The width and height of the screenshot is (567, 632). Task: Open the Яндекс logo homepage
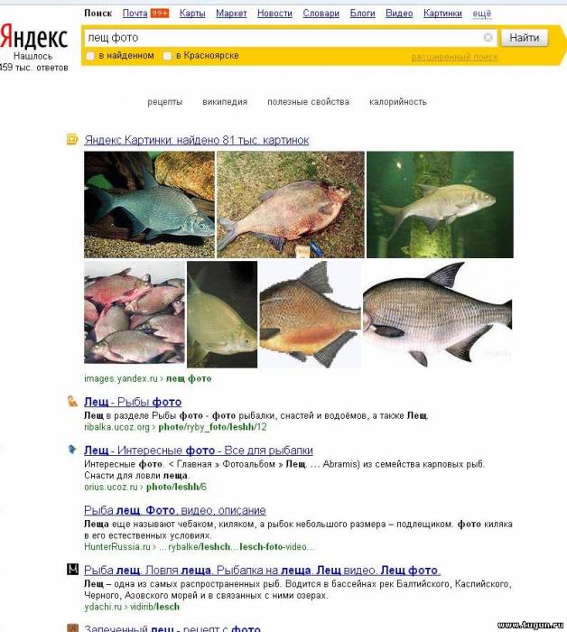pyautogui.click(x=33, y=37)
